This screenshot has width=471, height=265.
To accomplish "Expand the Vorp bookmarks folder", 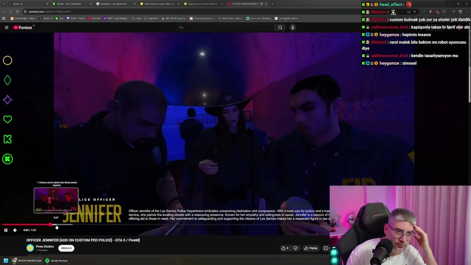I will point(137,18).
